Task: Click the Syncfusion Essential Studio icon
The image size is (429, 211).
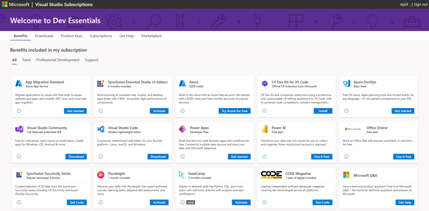Action: (x=101, y=83)
